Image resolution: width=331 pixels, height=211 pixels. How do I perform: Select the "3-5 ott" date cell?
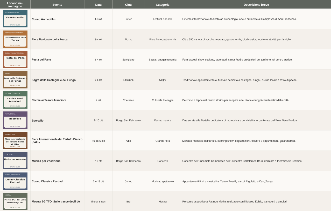[x=98, y=80]
